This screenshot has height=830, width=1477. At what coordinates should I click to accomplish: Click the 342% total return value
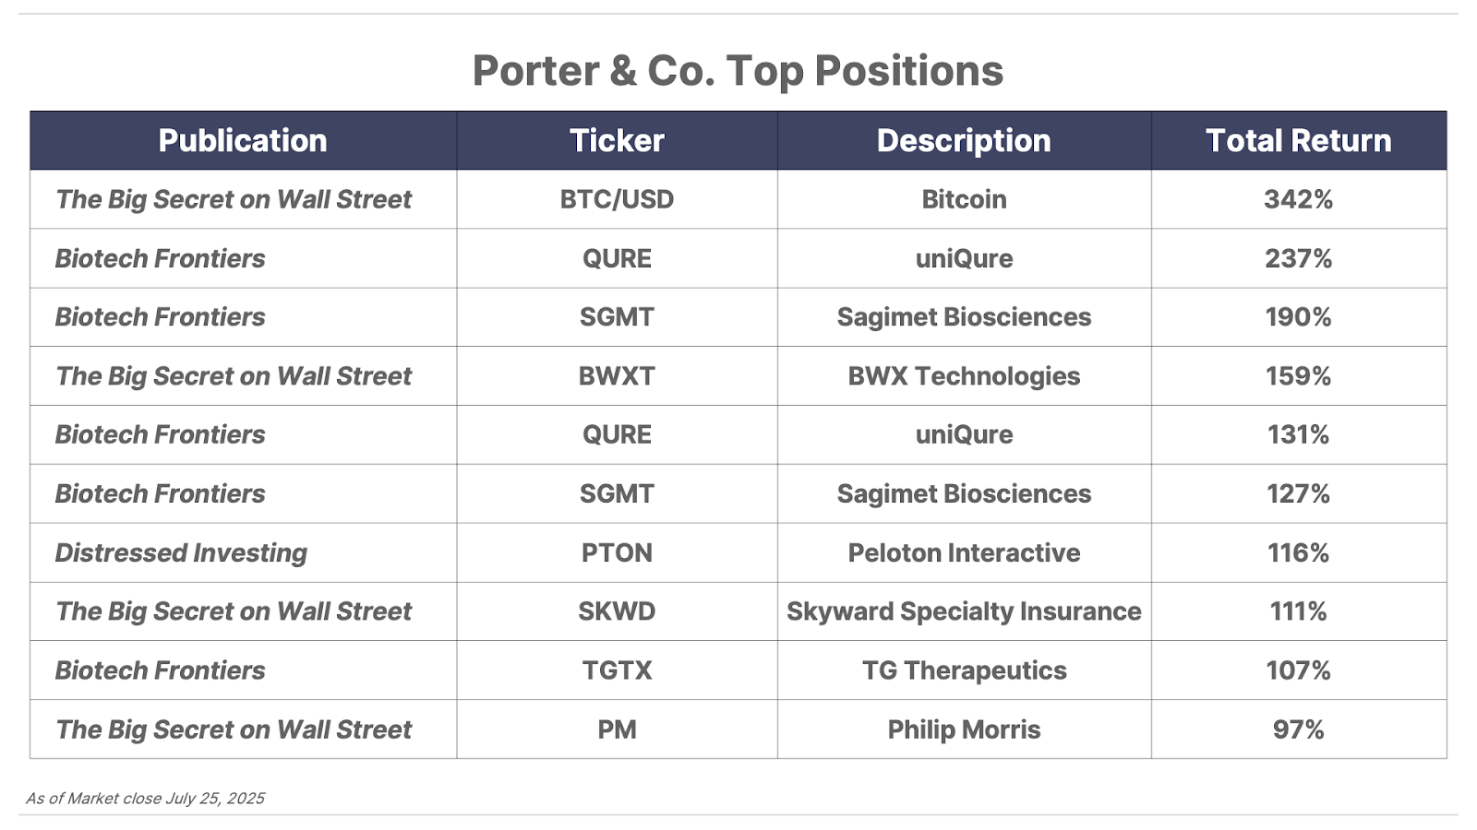1299,199
